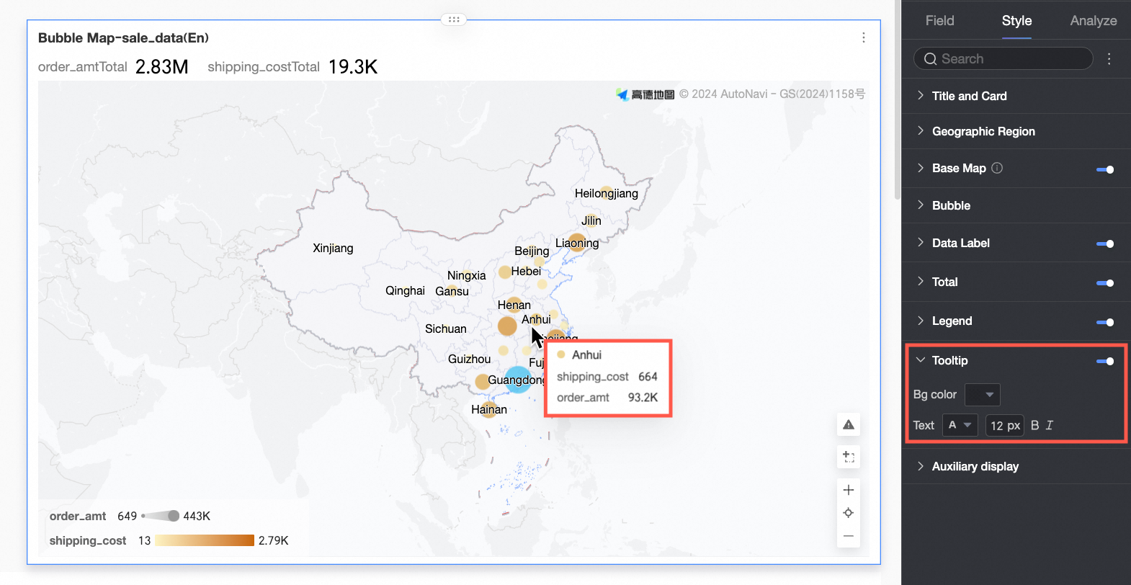Click the Jilin label on the map
Screen dimensions: 1131x585
(x=591, y=220)
